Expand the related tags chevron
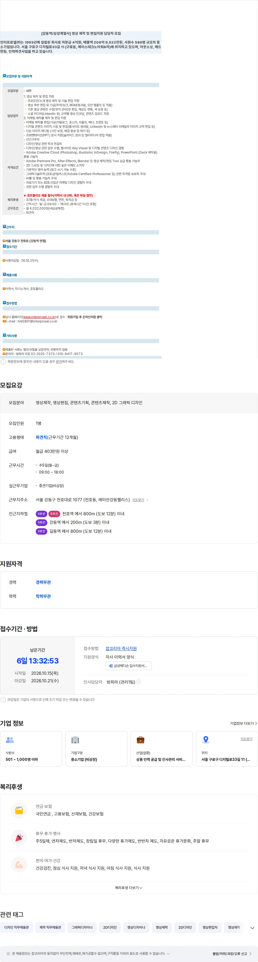 (252, 928)
